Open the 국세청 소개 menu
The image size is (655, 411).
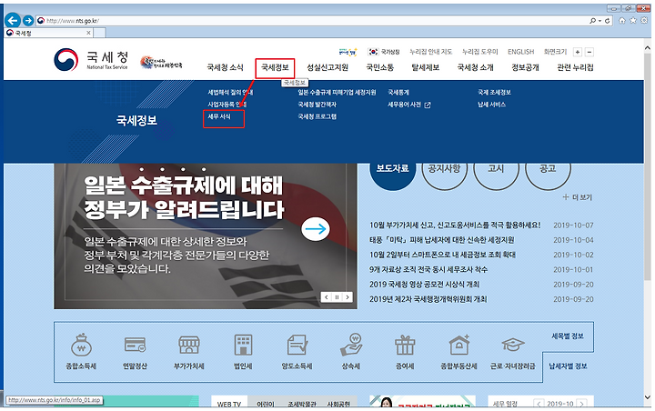476,67
